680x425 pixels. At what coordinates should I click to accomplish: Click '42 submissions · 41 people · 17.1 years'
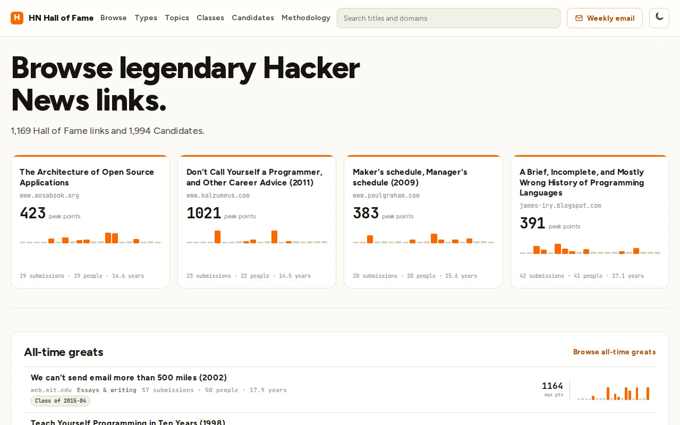[582, 276]
